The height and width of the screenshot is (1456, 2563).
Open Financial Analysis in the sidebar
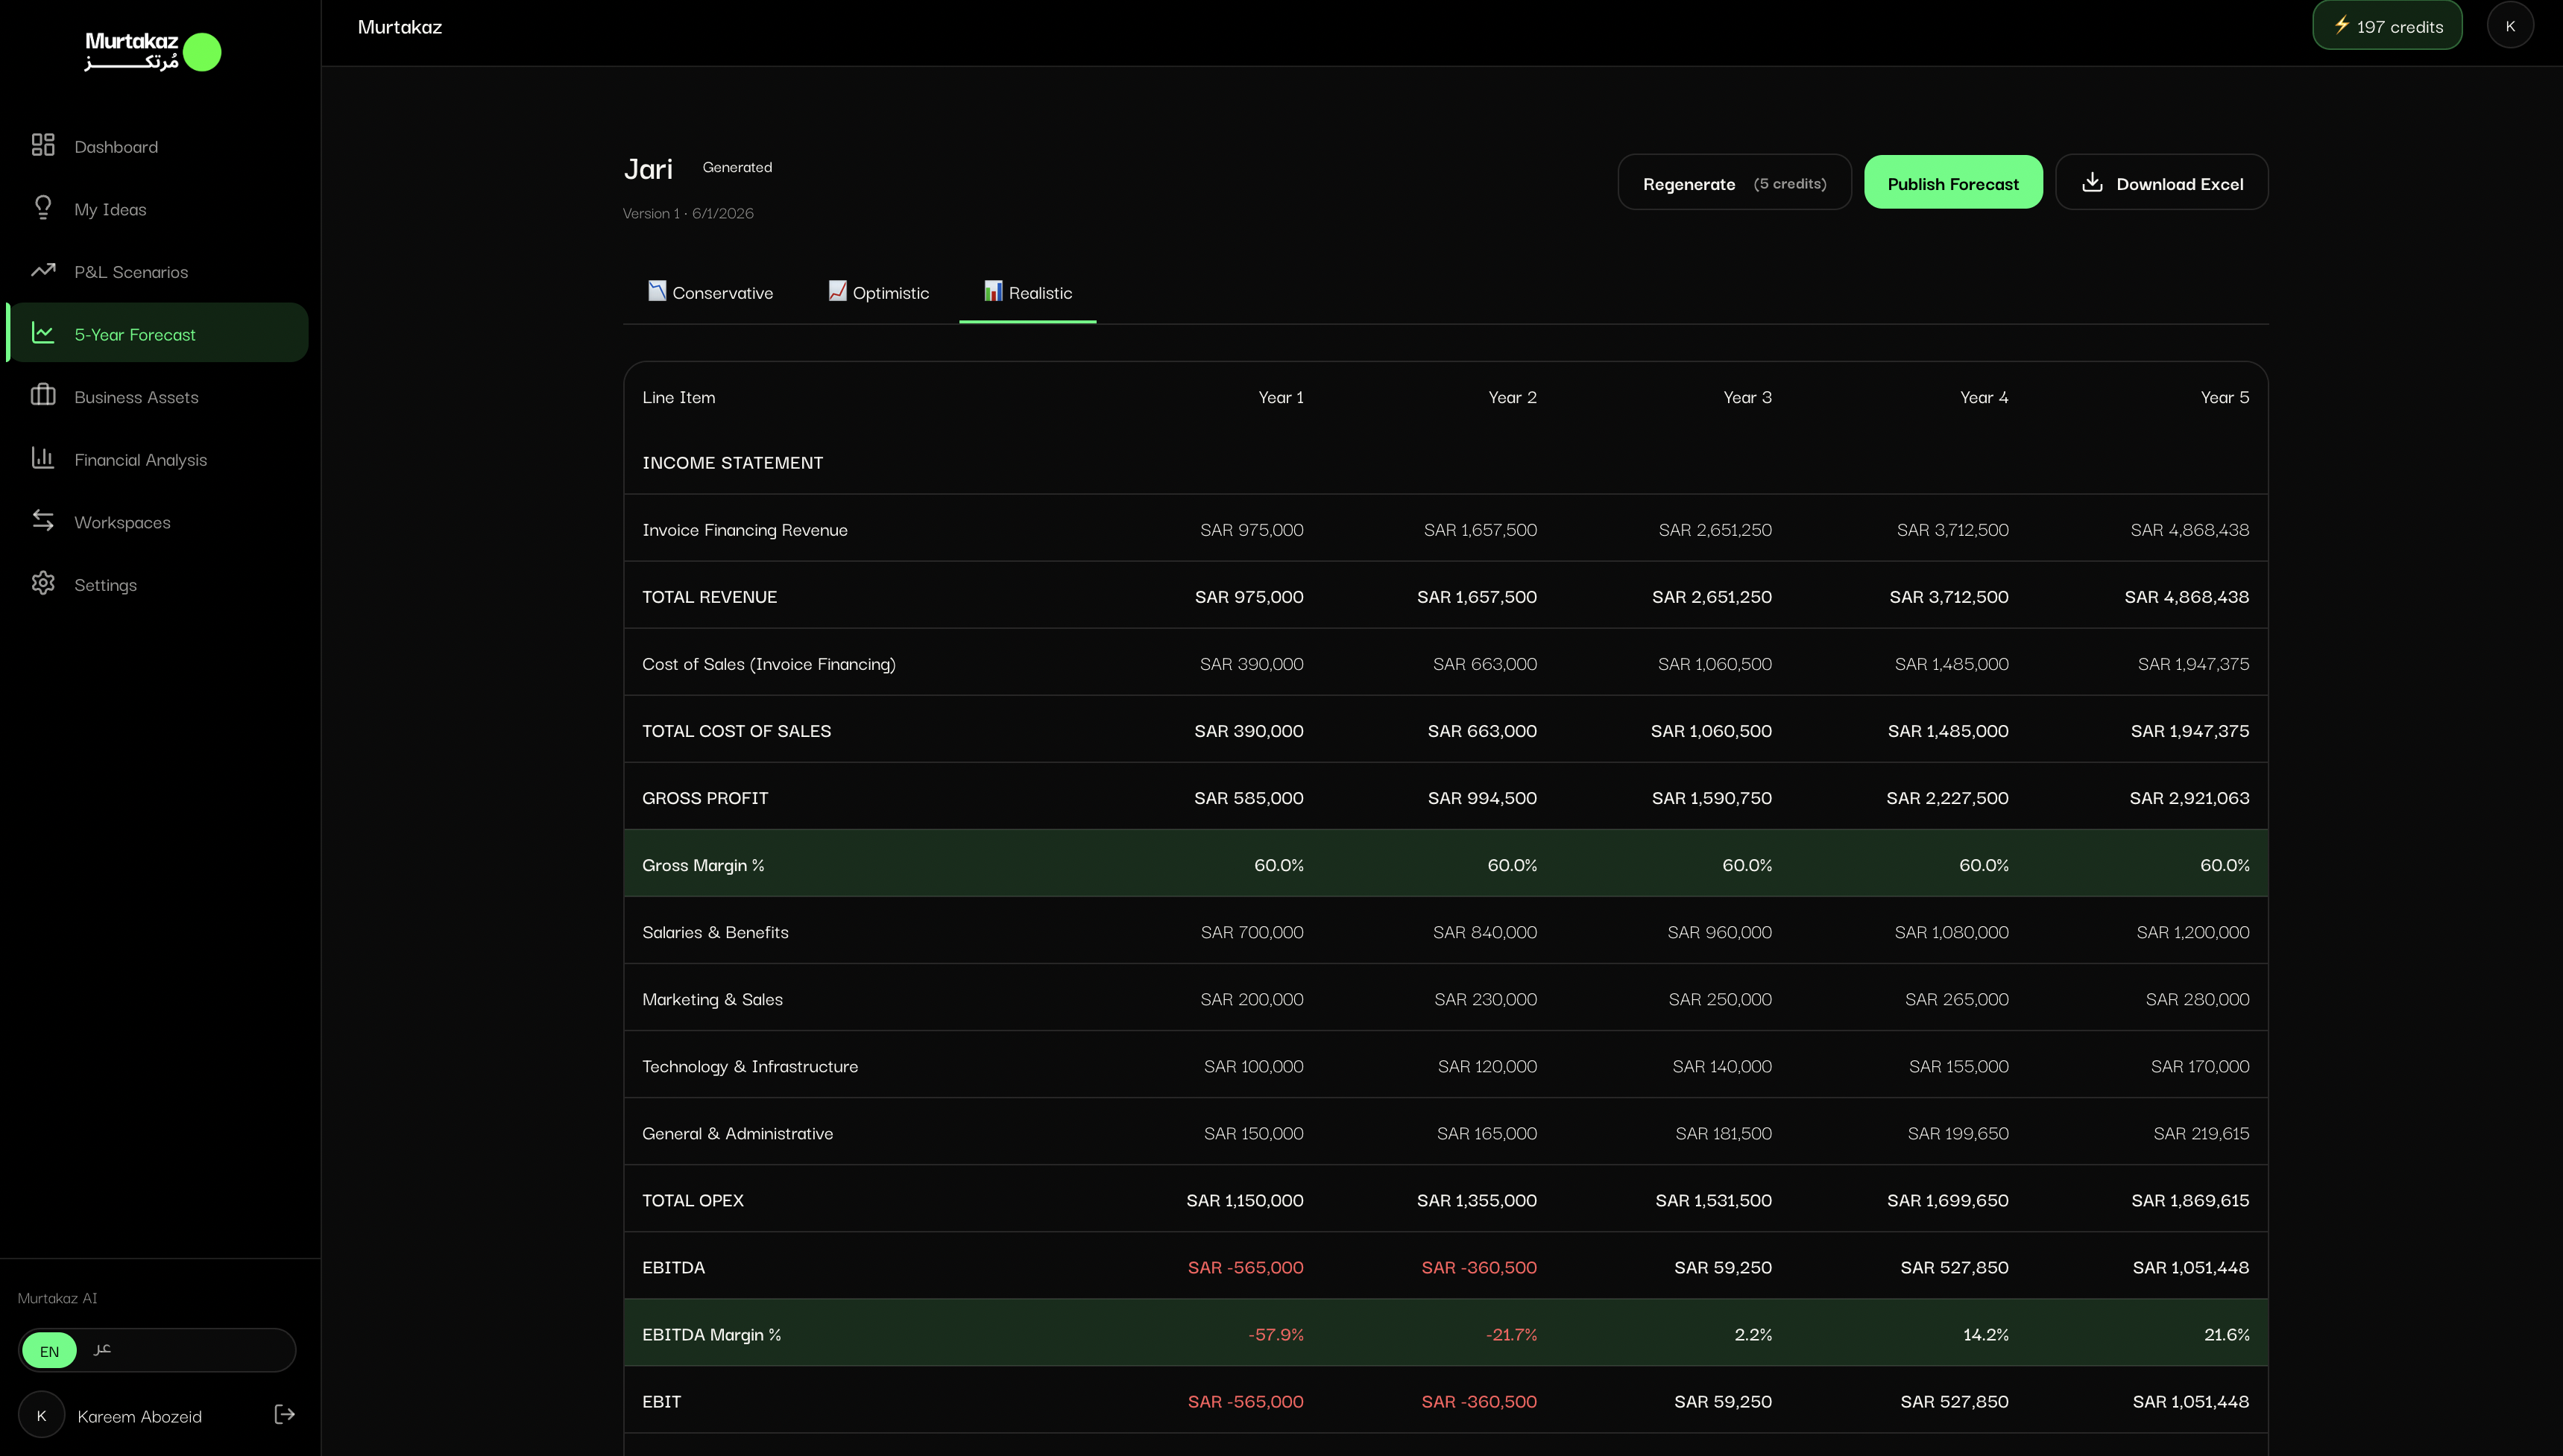pos(158,460)
